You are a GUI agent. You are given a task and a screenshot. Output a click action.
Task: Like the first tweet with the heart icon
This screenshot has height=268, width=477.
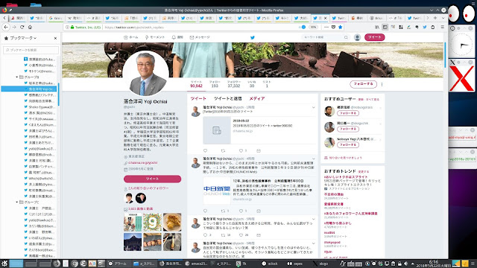point(241,150)
